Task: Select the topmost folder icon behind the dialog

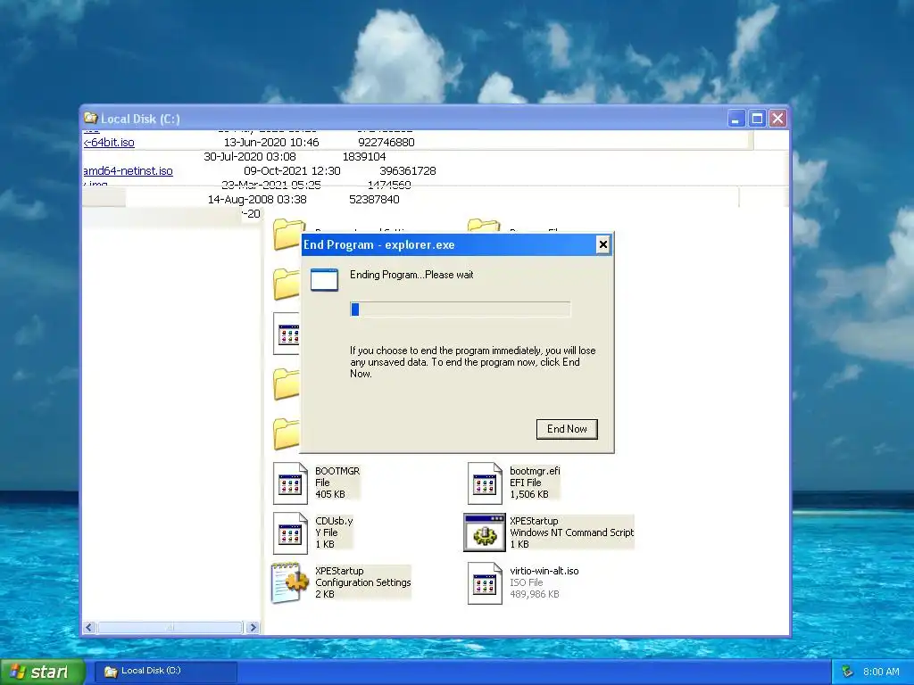Action: pyautogui.click(x=287, y=235)
